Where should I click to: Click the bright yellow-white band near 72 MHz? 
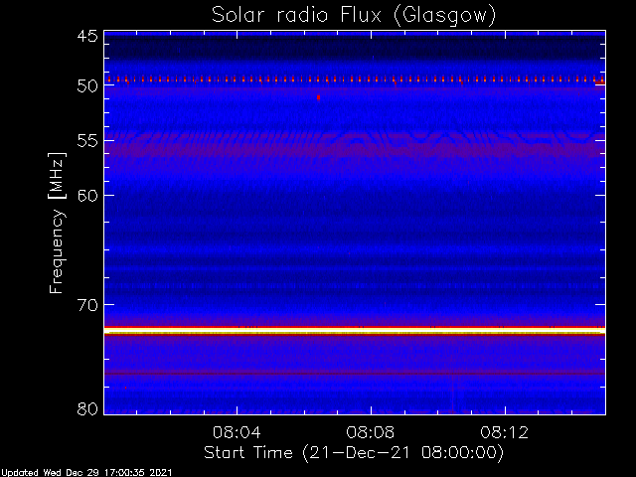[x=355, y=331]
